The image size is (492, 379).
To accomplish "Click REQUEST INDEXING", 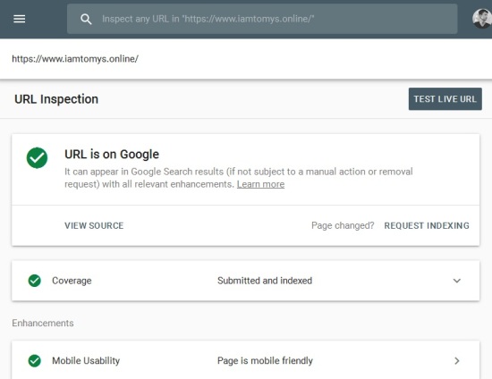I will pos(427,226).
